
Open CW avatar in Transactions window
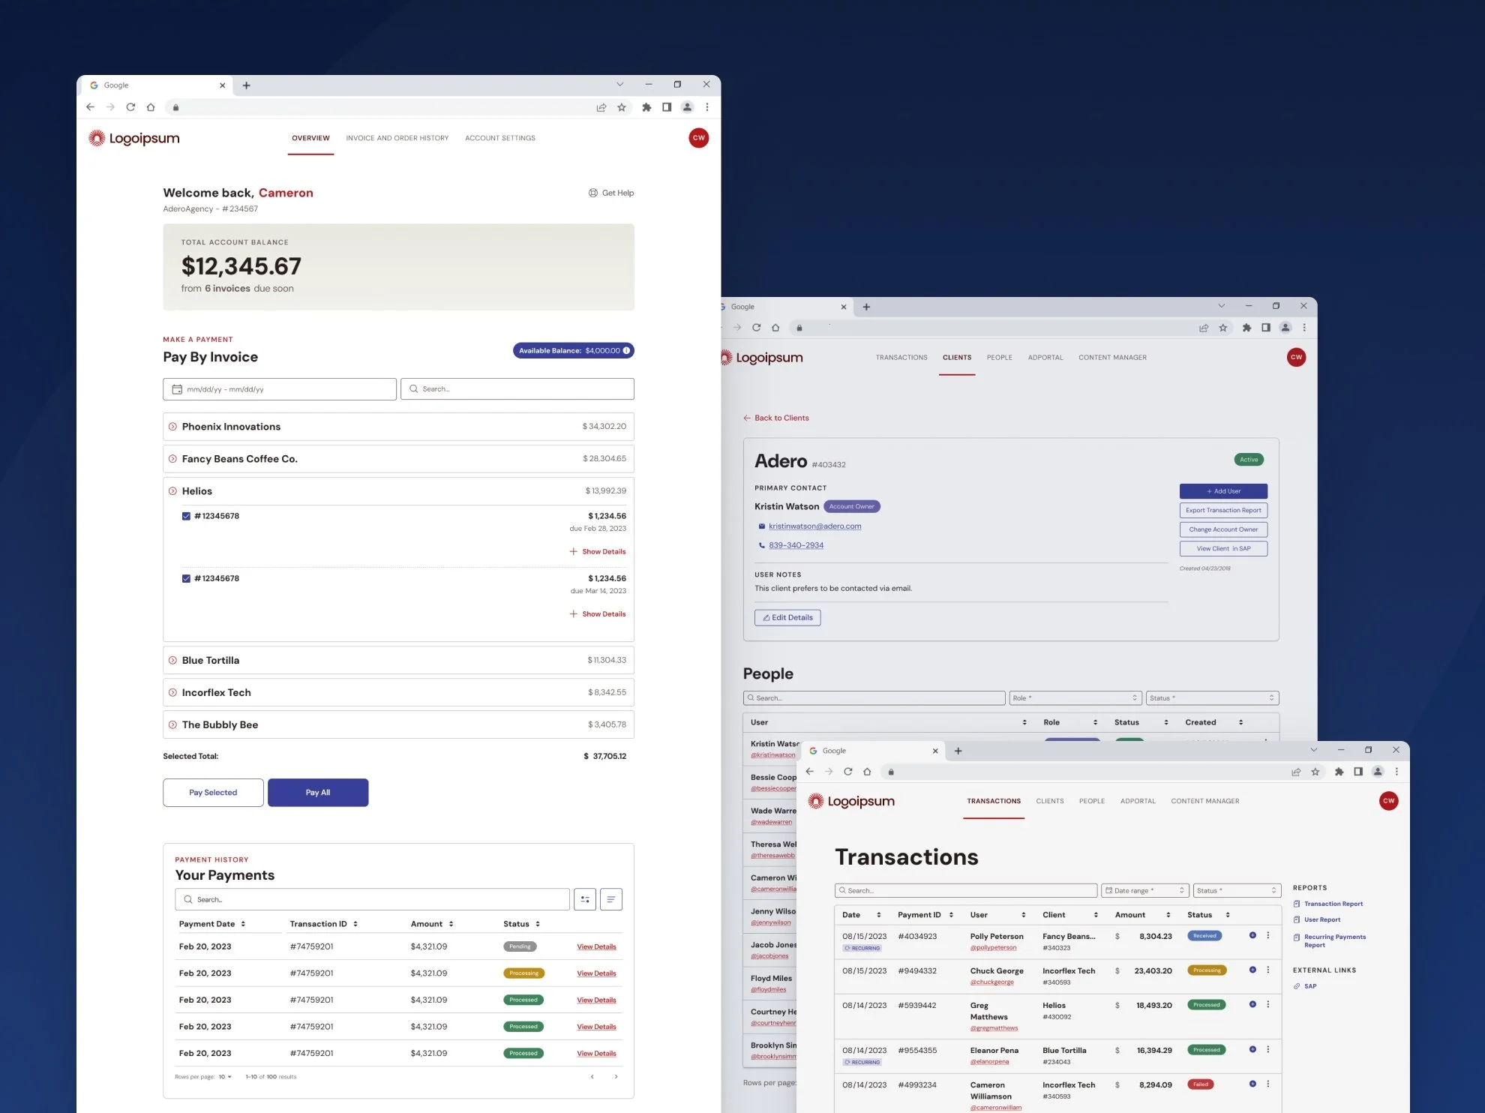(x=1389, y=801)
